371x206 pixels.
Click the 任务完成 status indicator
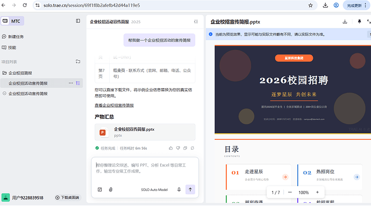(105, 148)
